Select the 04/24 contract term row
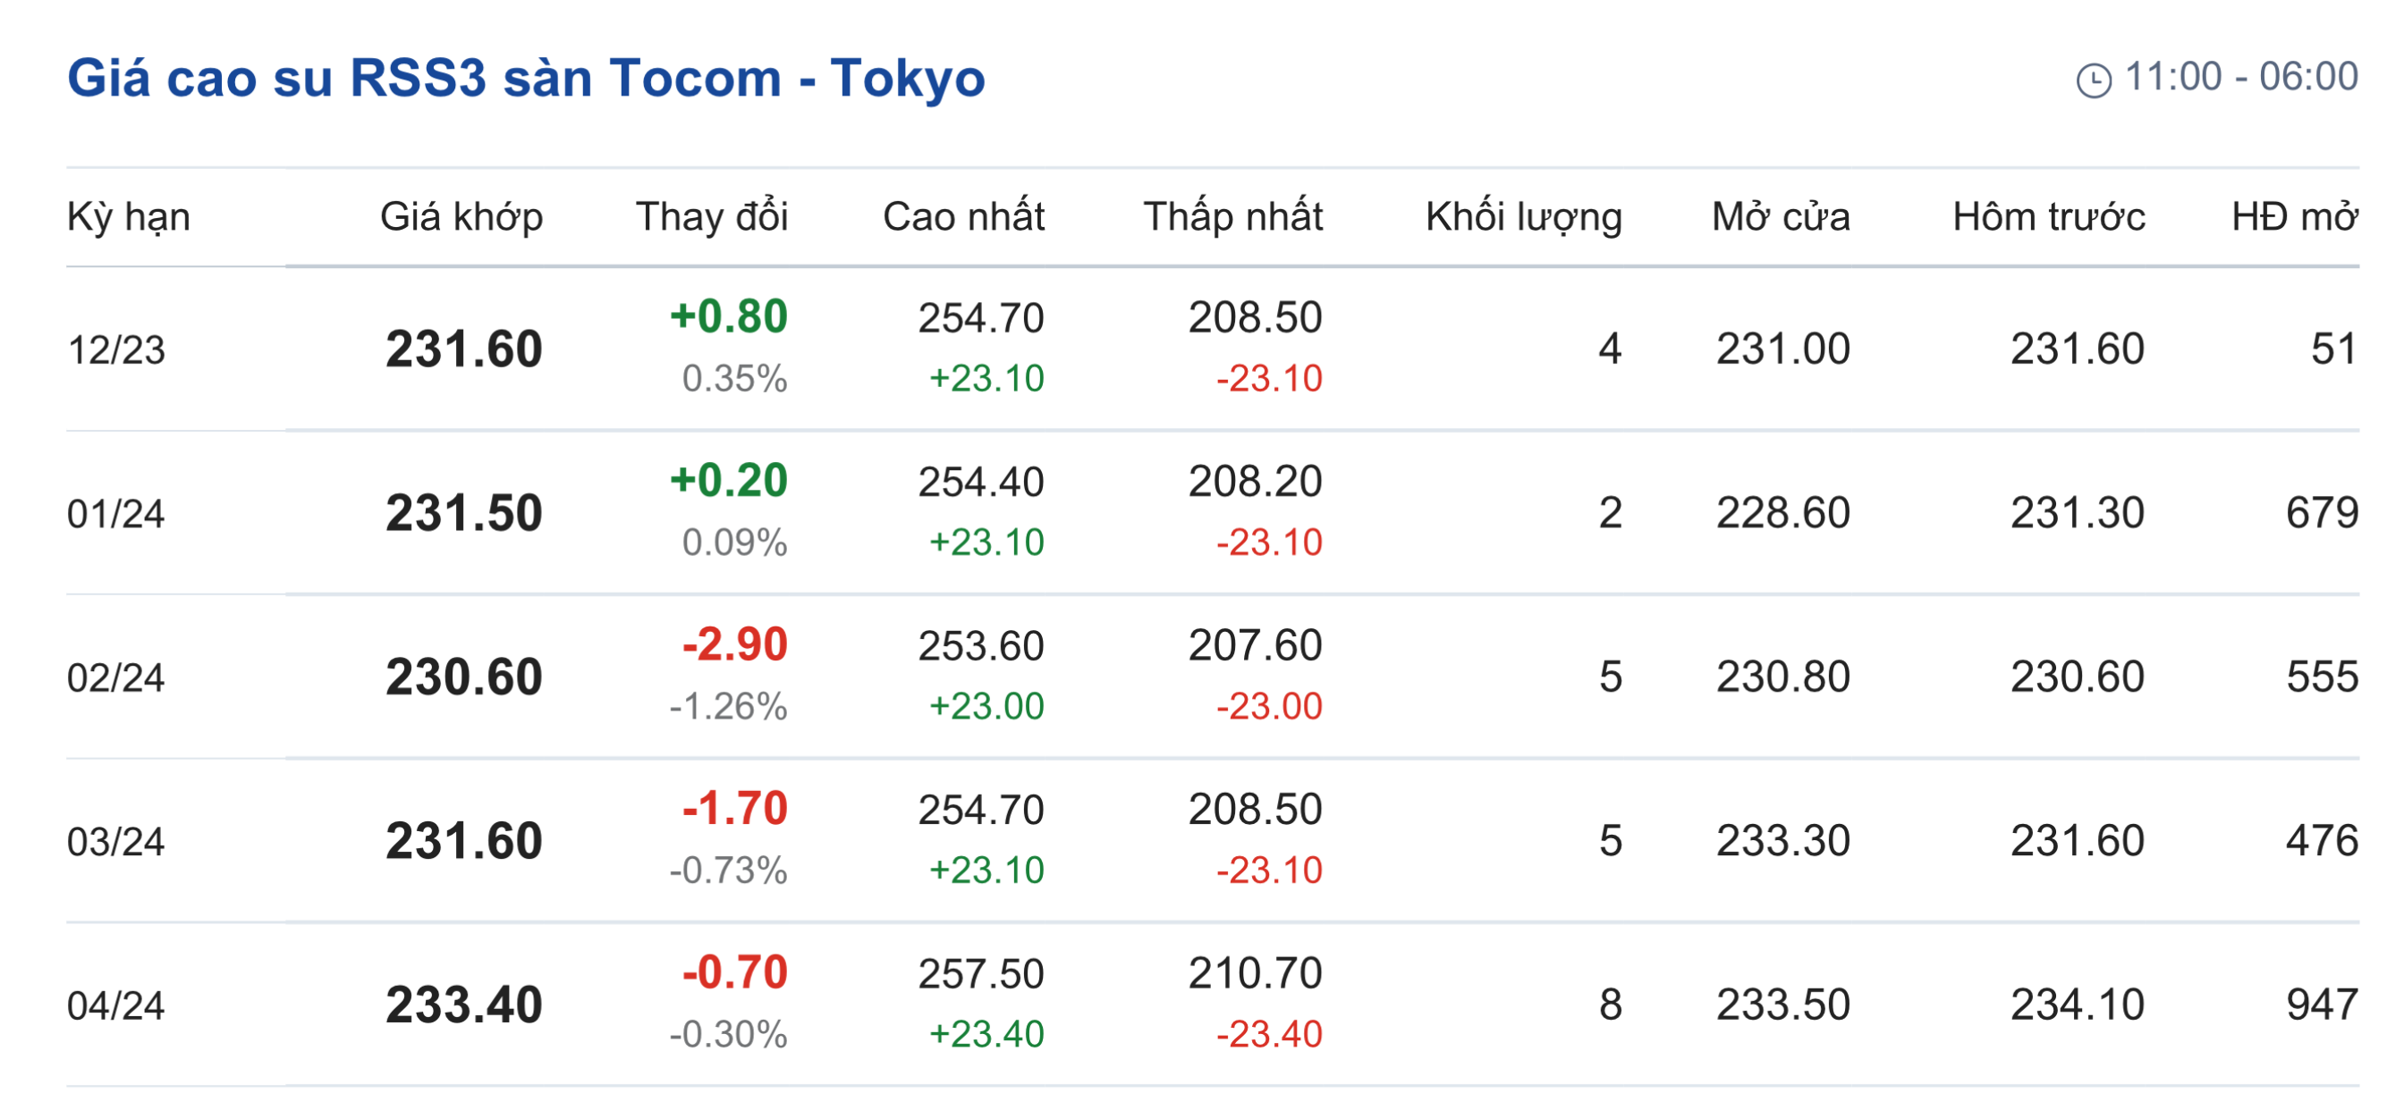The image size is (2404, 1110). coord(115,1005)
